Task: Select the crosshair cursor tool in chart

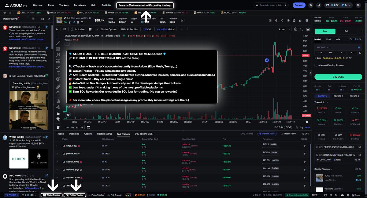Action: coord(58,37)
